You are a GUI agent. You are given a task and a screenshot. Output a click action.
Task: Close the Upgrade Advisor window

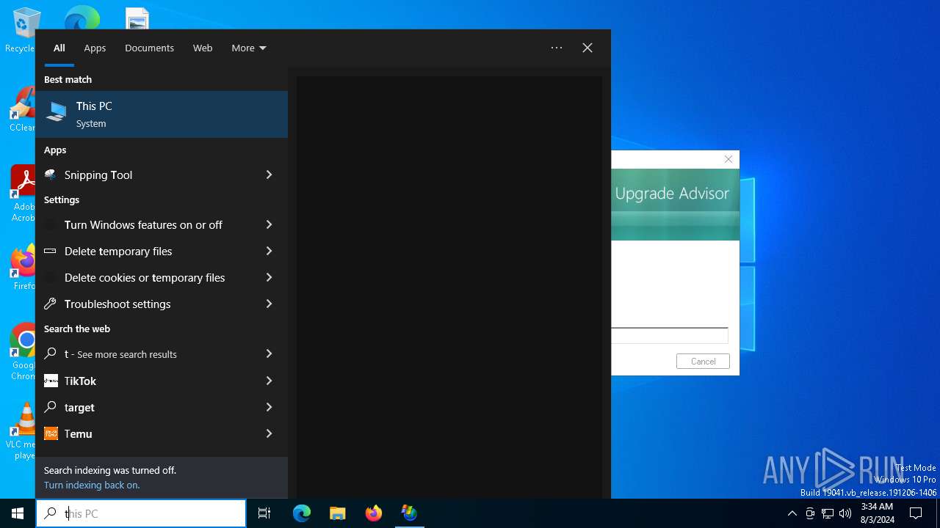[728, 159]
